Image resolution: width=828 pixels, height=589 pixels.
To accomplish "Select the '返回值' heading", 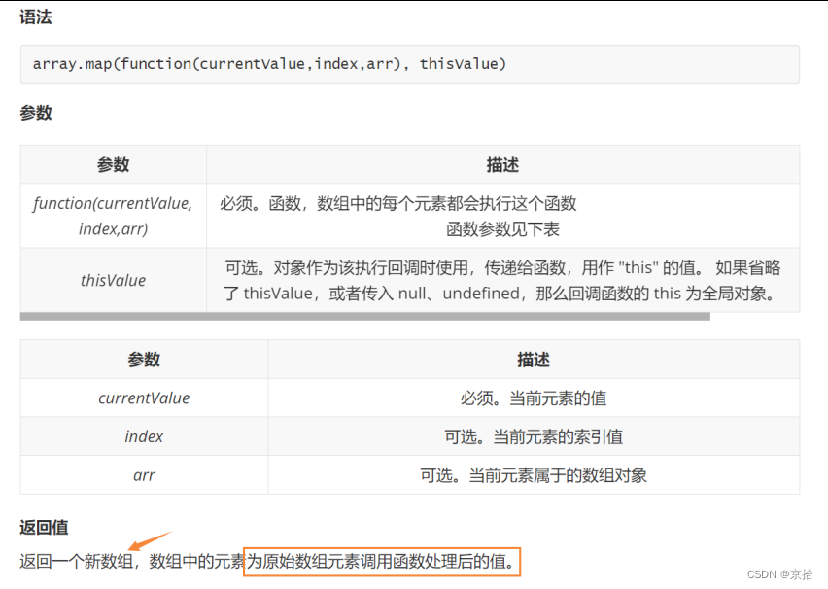I will click(44, 527).
